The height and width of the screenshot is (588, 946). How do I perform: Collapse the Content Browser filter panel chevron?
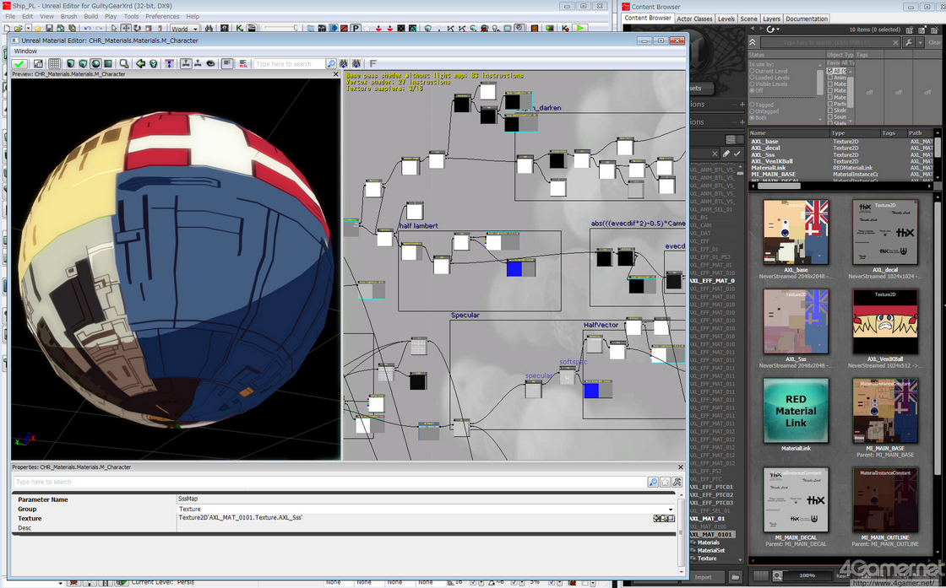(x=753, y=42)
